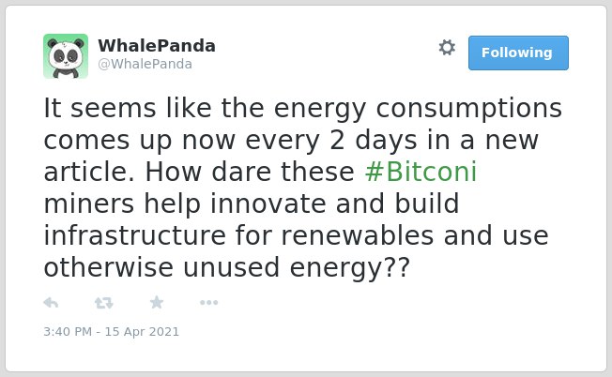
Task: Open the #Bitconi hashtag
Action: click(421, 172)
